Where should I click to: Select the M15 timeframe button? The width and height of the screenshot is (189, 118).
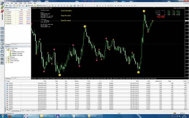click(118, 5)
